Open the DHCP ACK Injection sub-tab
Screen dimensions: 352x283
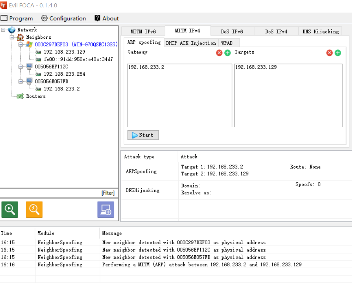click(x=191, y=43)
